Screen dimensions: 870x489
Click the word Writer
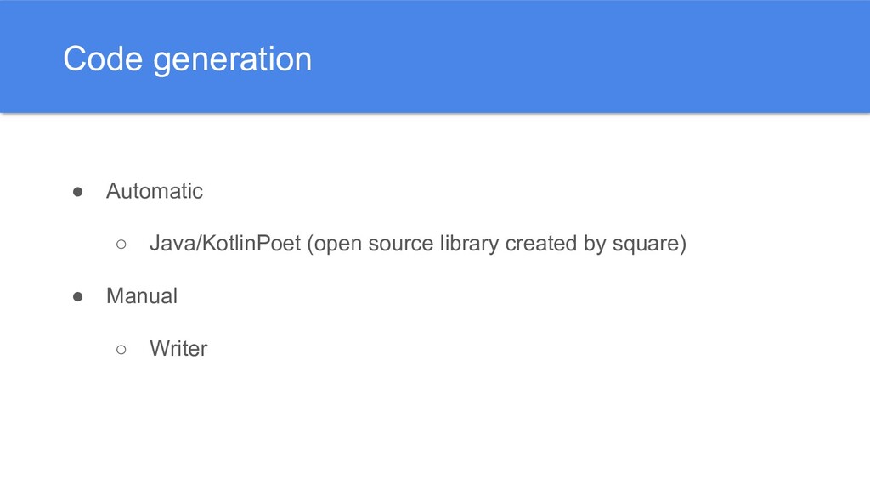178,349
